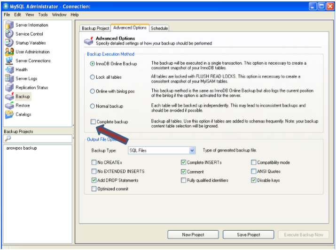The width and height of the screenshot is (336, 250).
Task: Click the Service Control gear icon
Action: tap(9, 34)
